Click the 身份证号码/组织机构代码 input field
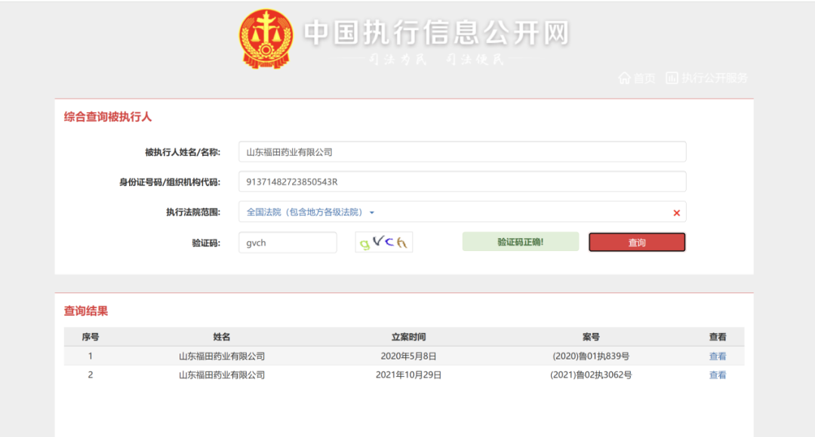Screen dimensions: 815x437 tap(462, 182)
